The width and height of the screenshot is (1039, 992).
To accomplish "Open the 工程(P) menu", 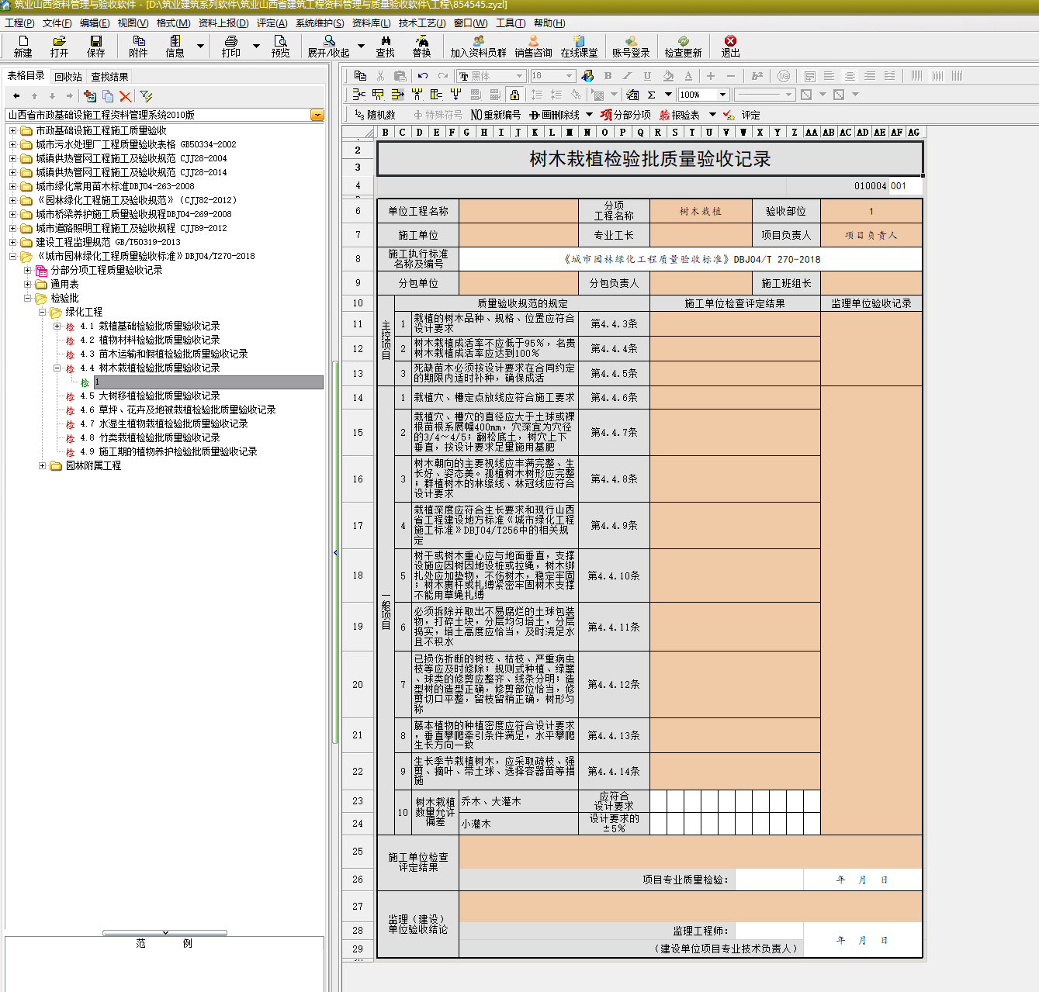I will click(19, 23).
